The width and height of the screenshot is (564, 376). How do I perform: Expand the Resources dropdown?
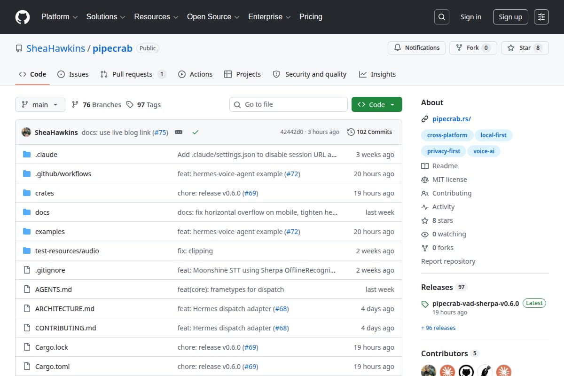(156, 17)
